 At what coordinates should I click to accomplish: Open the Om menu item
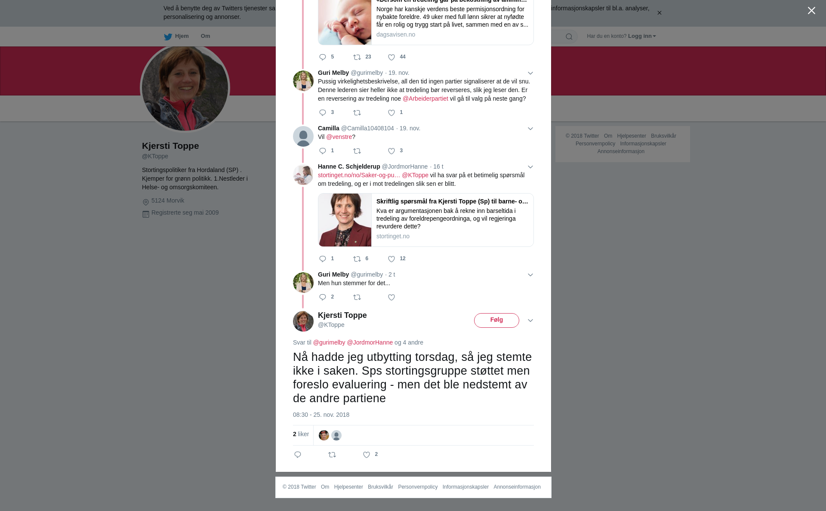(205, 36)
